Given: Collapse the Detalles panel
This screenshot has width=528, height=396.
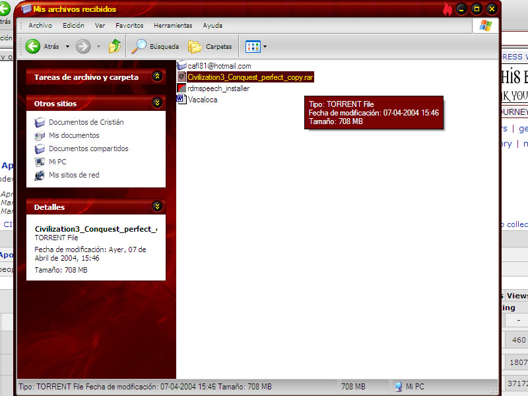Looking at the screenshot, I should click(x=157, y=207).
